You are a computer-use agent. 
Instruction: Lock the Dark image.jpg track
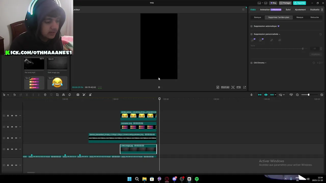pos(8,149)
